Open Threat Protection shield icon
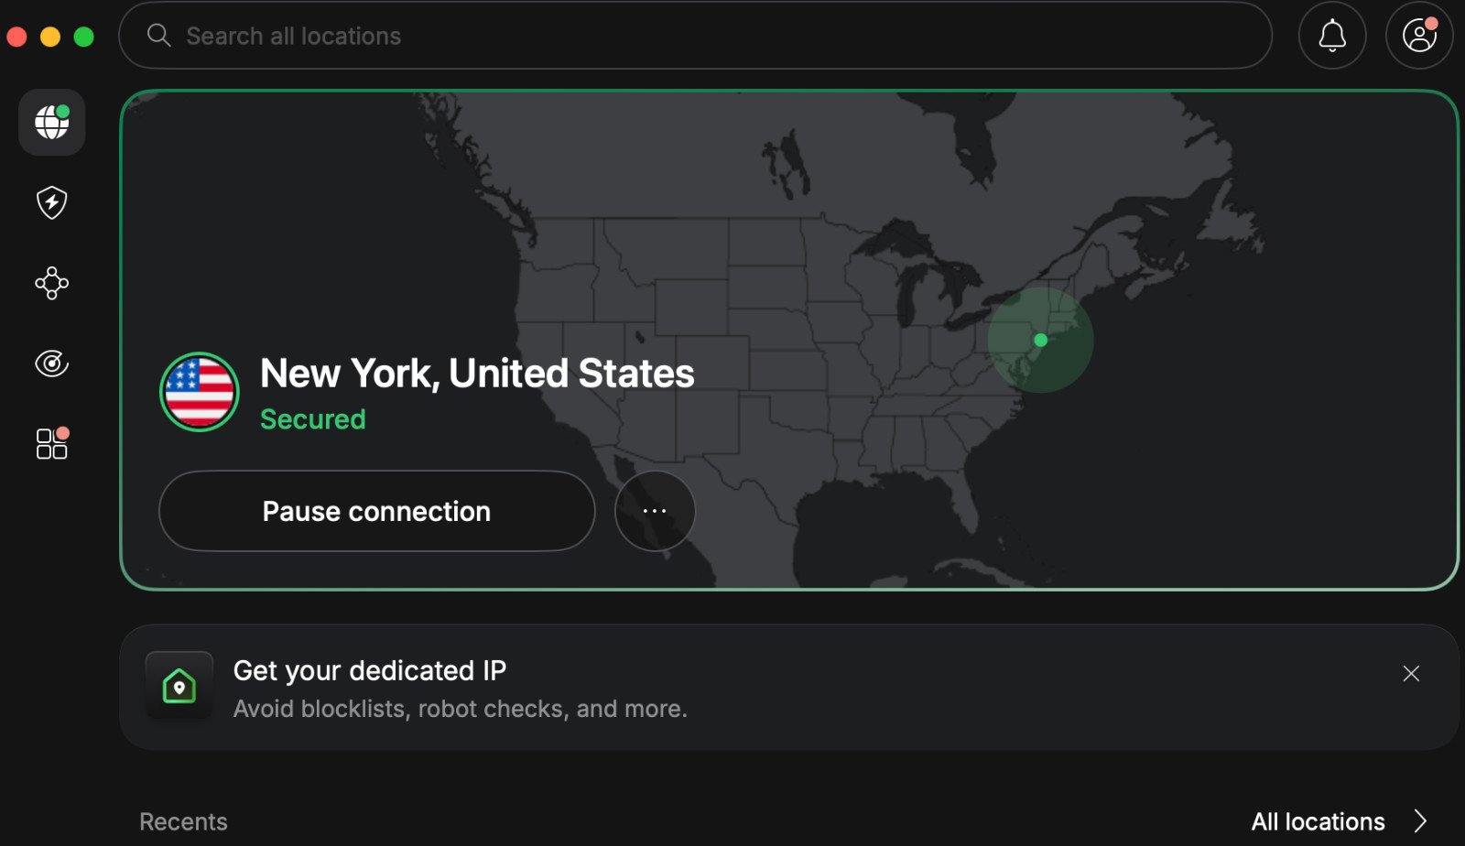 (52, 202)
